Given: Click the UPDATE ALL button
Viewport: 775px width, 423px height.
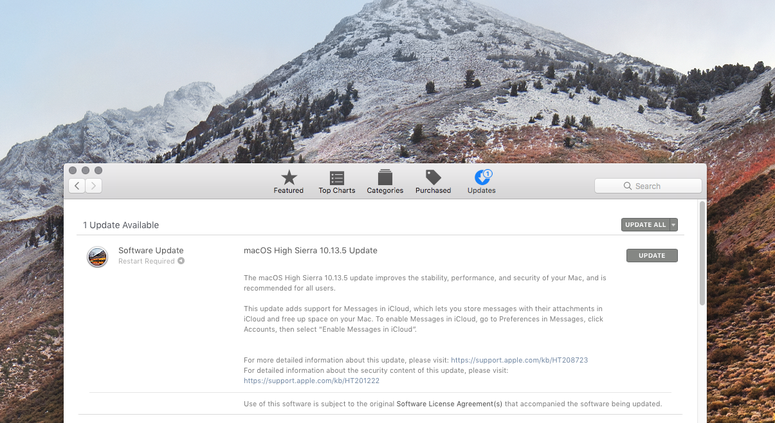Looking at the screenshot, I should (646, 224).
